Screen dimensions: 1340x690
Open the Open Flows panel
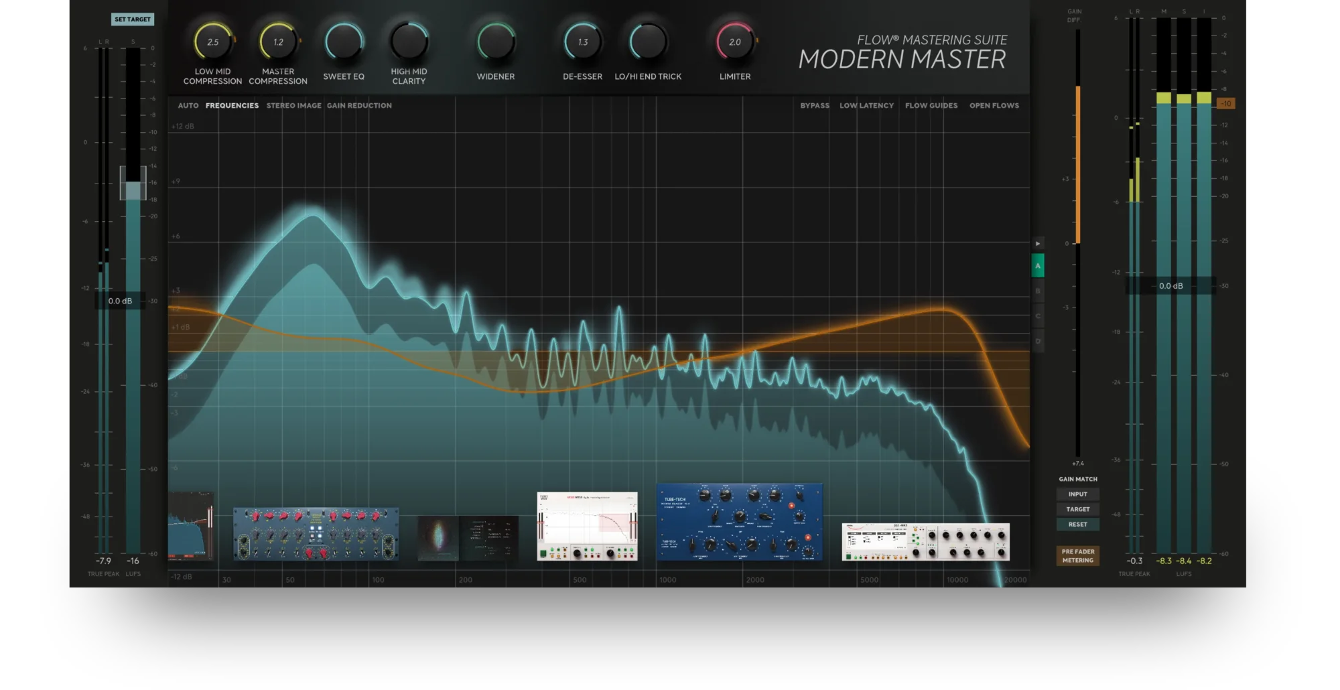pyautogui.click(x=994, y=106)
